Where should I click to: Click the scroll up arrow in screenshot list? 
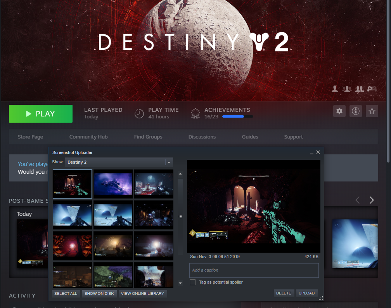(180, 174)
